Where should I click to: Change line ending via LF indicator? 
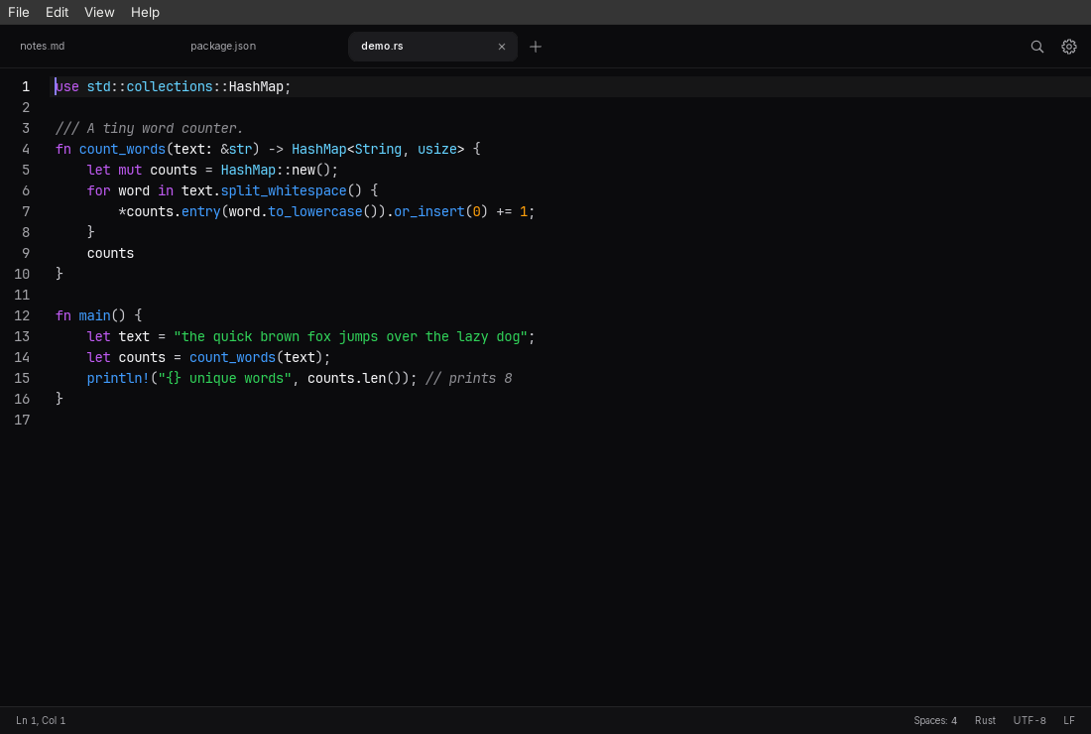[1069, 721]
